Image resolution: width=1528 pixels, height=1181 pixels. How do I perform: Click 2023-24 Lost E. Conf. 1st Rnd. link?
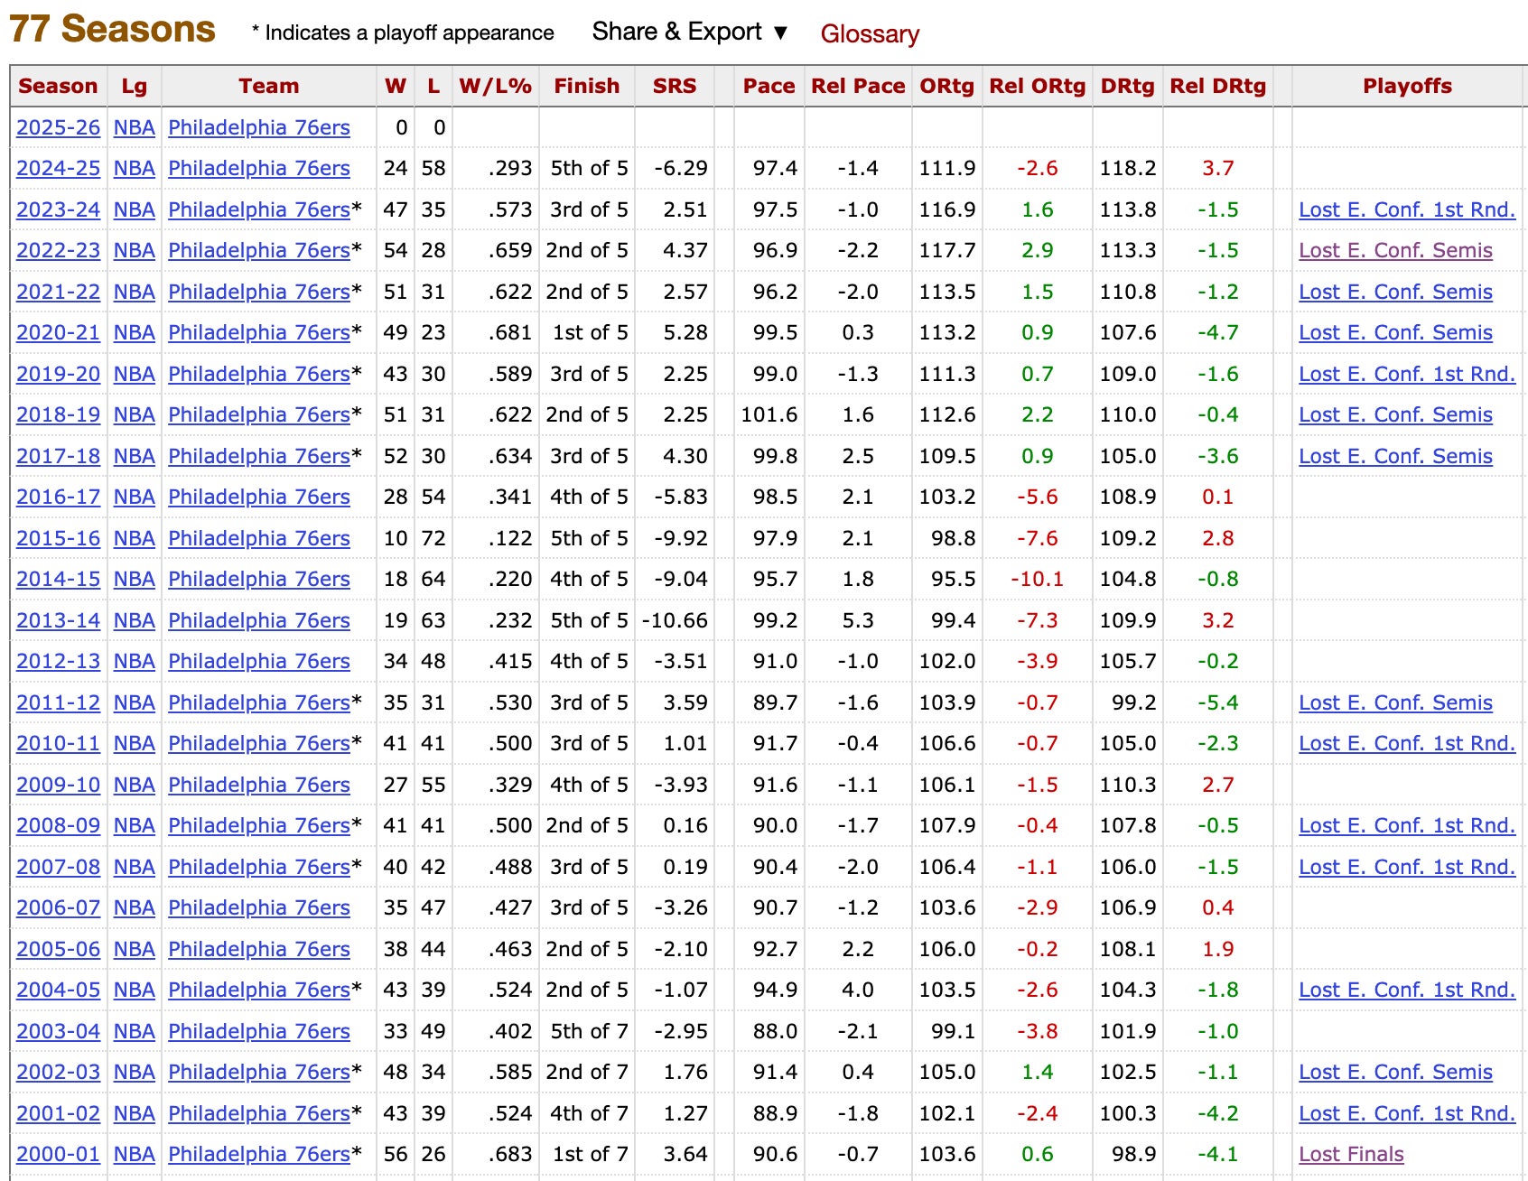pos(1406,210)
